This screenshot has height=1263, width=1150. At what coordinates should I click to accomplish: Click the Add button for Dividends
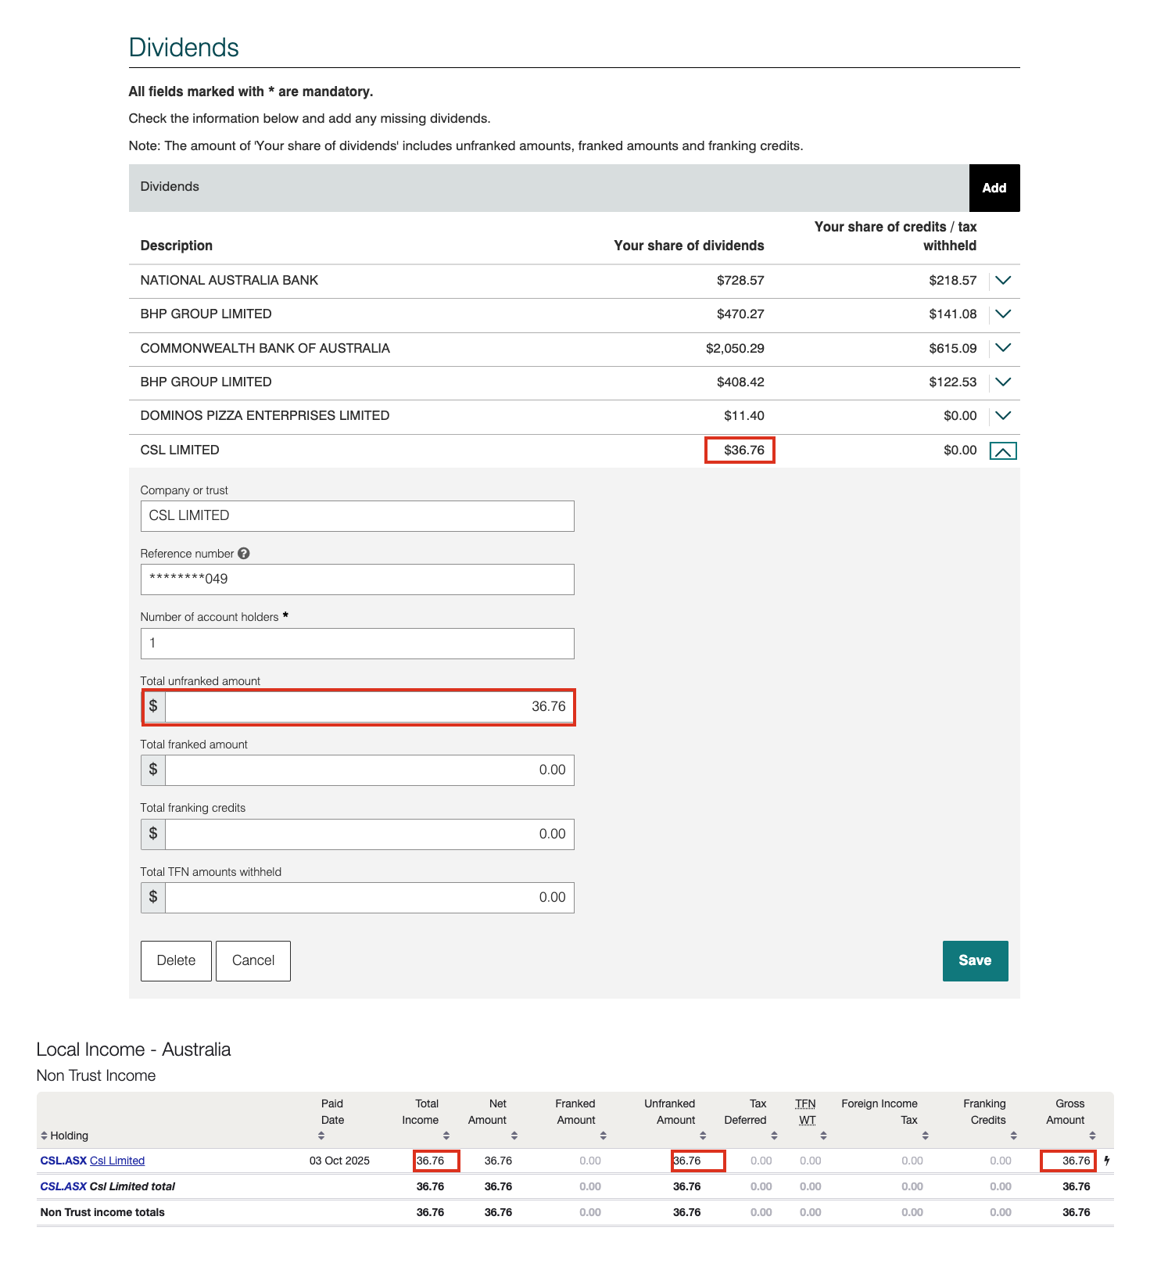coord(994,188)
